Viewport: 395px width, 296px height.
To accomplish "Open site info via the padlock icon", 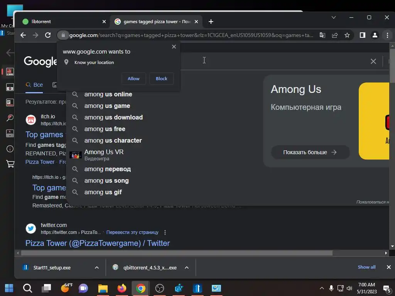I will (63, 35).
